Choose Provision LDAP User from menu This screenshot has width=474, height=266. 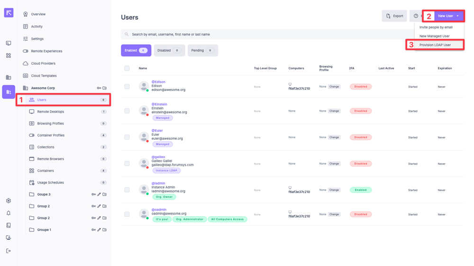pos(435,45)
